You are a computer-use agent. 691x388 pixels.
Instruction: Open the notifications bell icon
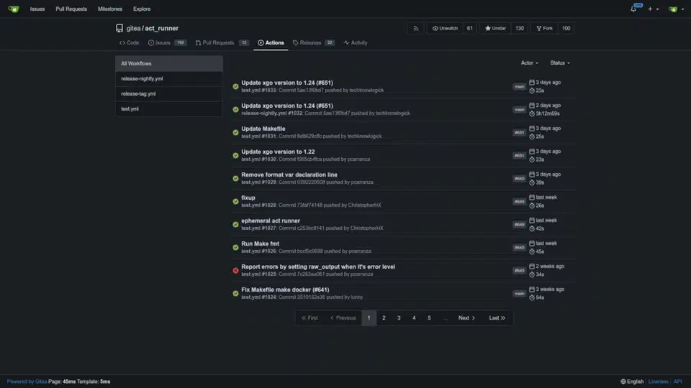[633, 9]
